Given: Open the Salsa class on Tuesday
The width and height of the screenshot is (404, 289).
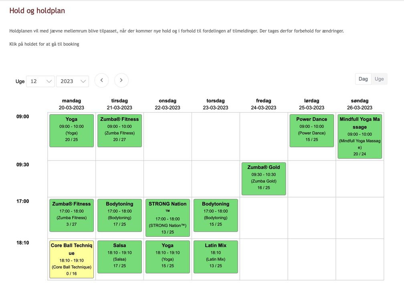Looking at the screenshot, I should (x=119, y=257).
